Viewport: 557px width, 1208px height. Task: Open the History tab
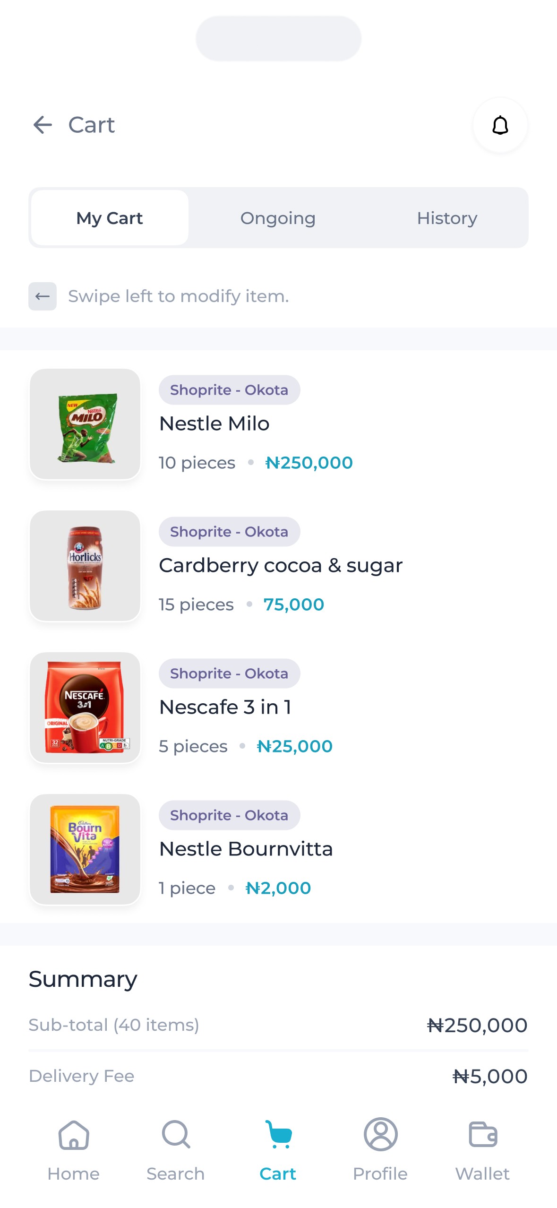[x=447, y=218]
